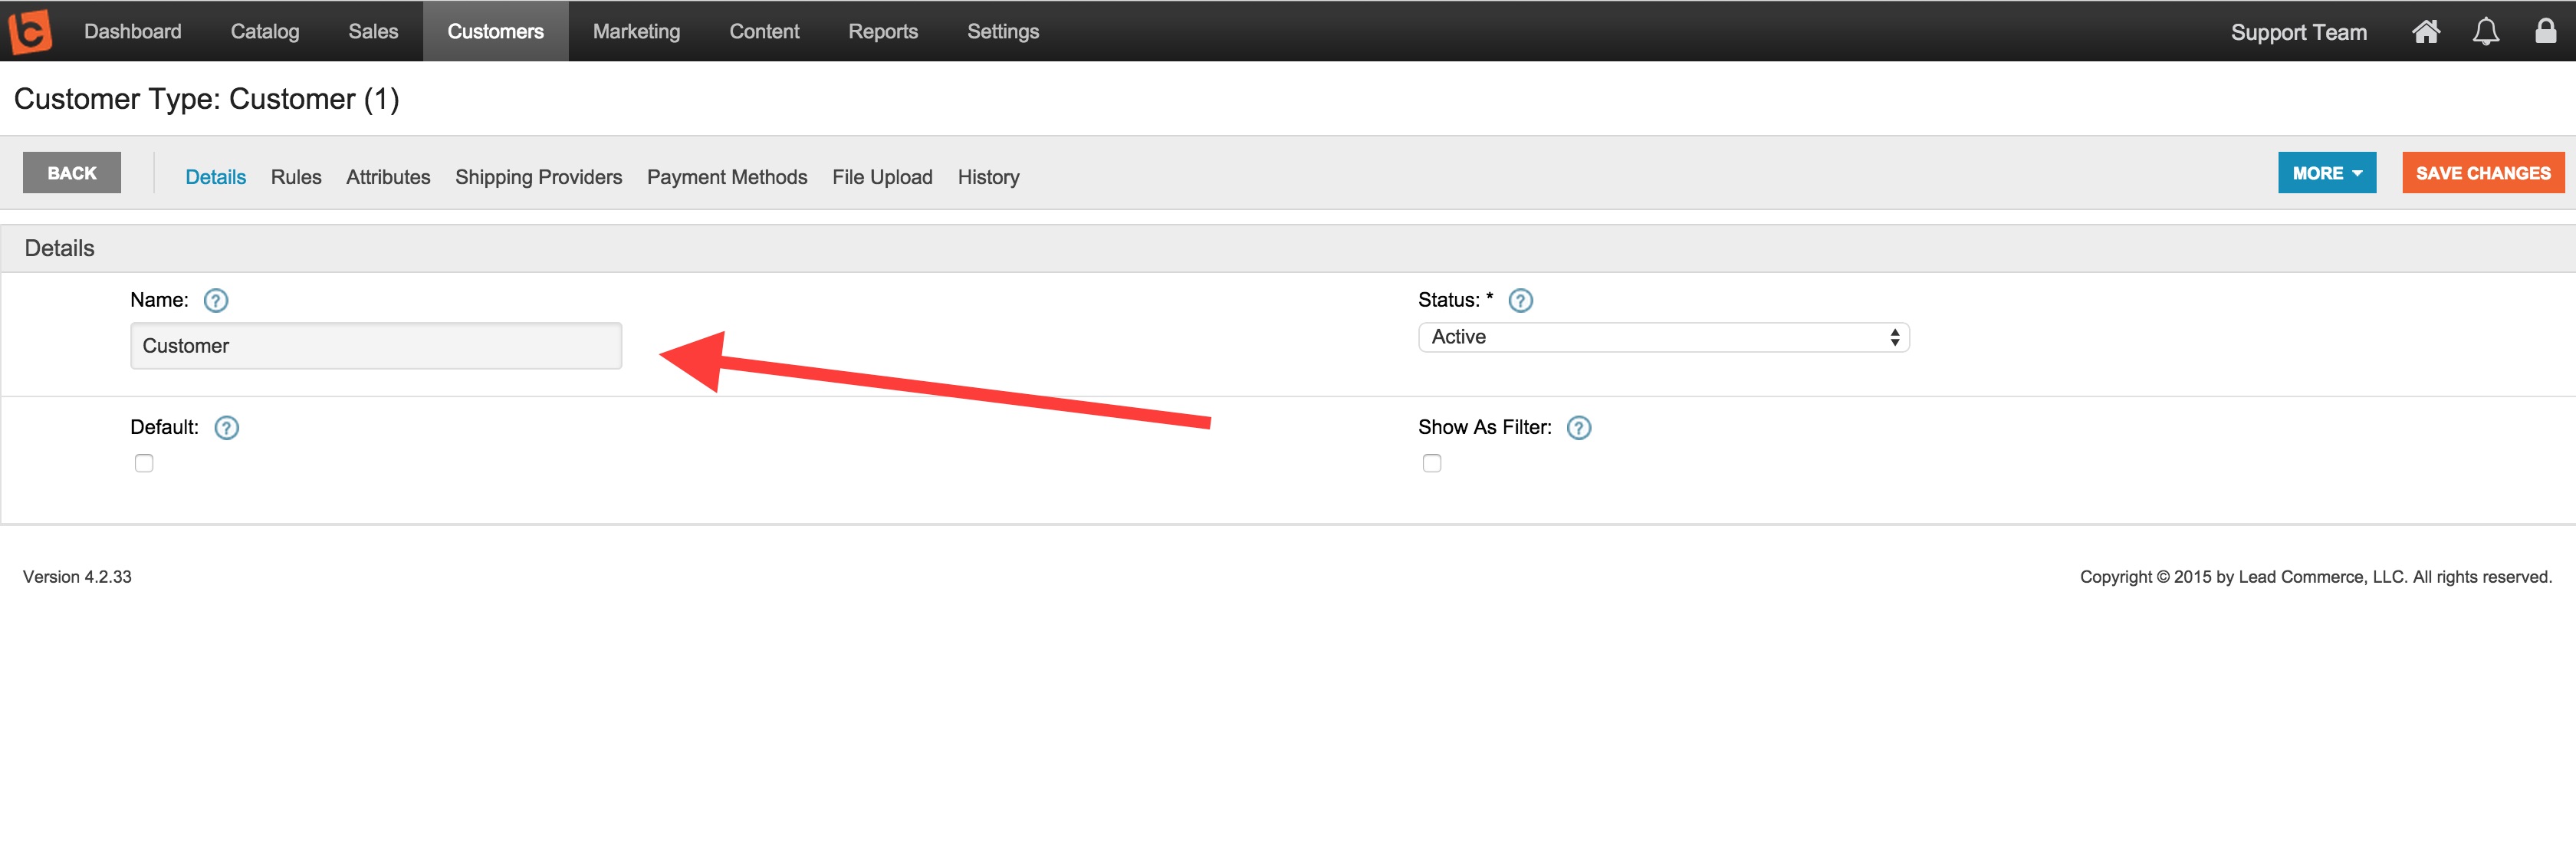This screenshot has height=845, width=2576.
Task: Tick the Default checkbox
Action: click(144, 463)
